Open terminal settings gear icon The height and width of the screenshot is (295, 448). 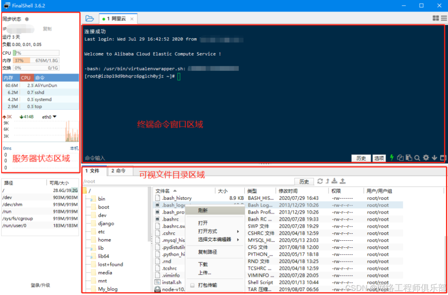pos(426,157)
